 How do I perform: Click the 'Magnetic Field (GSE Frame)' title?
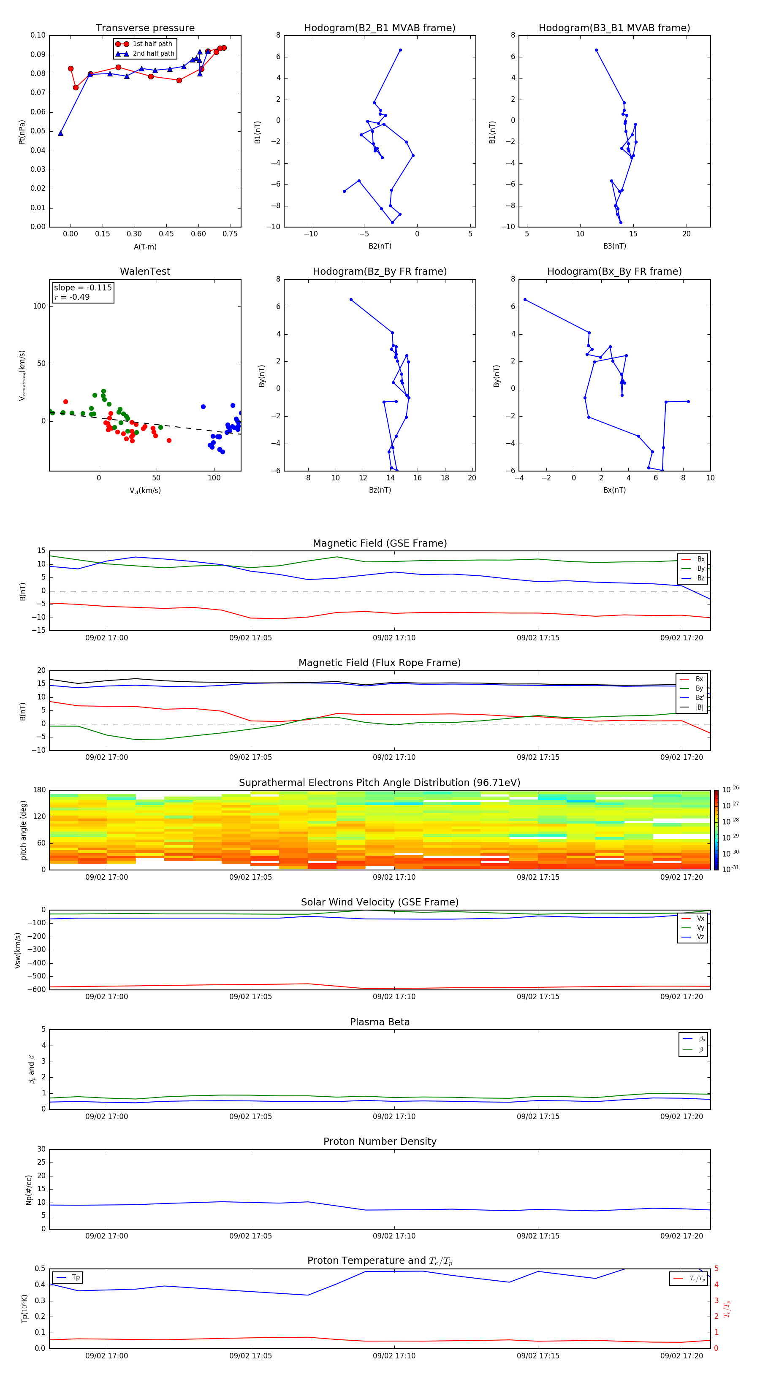point(380,543)
